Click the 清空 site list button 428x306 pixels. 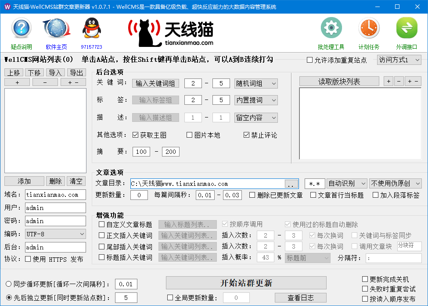click(76, 181)
